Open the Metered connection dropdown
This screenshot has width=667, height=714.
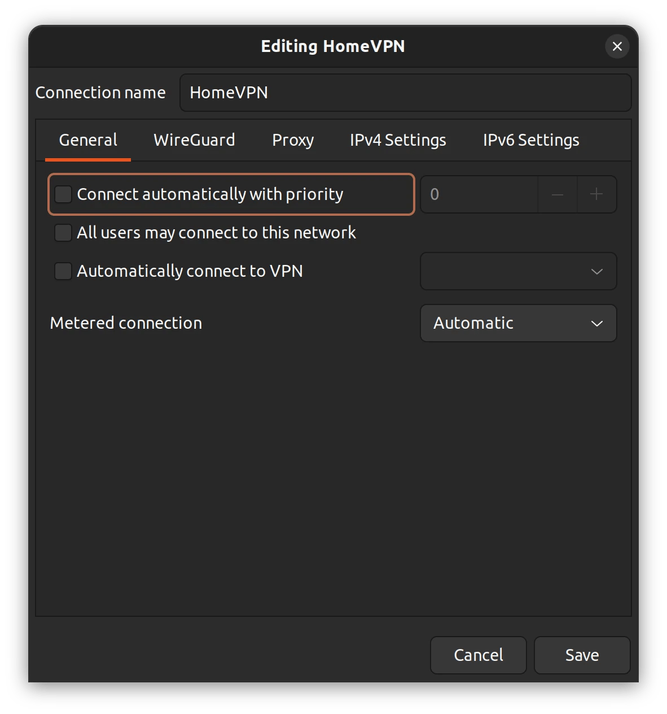point(518,323)
